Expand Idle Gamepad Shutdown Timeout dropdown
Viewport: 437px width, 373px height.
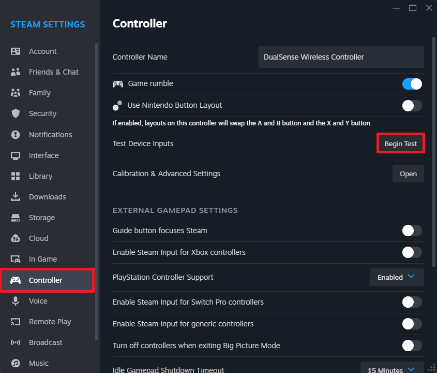[391, 369]
